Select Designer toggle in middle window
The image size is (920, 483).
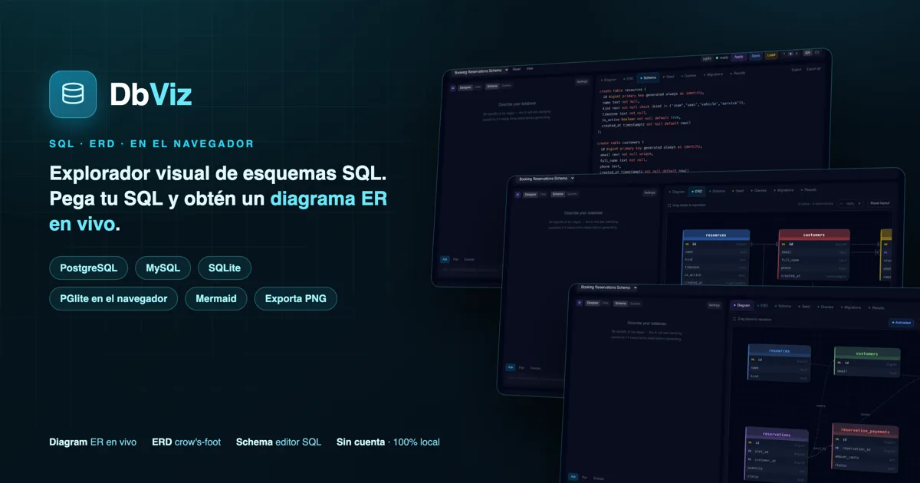(531, 195)
